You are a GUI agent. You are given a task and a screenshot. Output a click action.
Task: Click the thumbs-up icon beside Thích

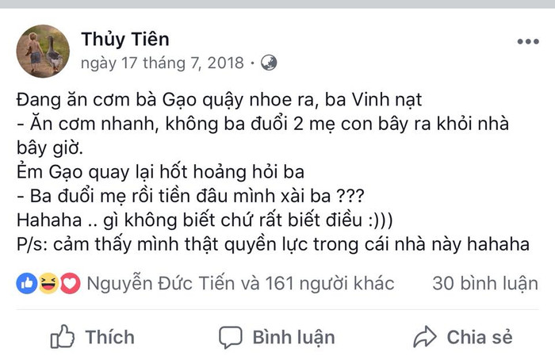tap(63, 336)
